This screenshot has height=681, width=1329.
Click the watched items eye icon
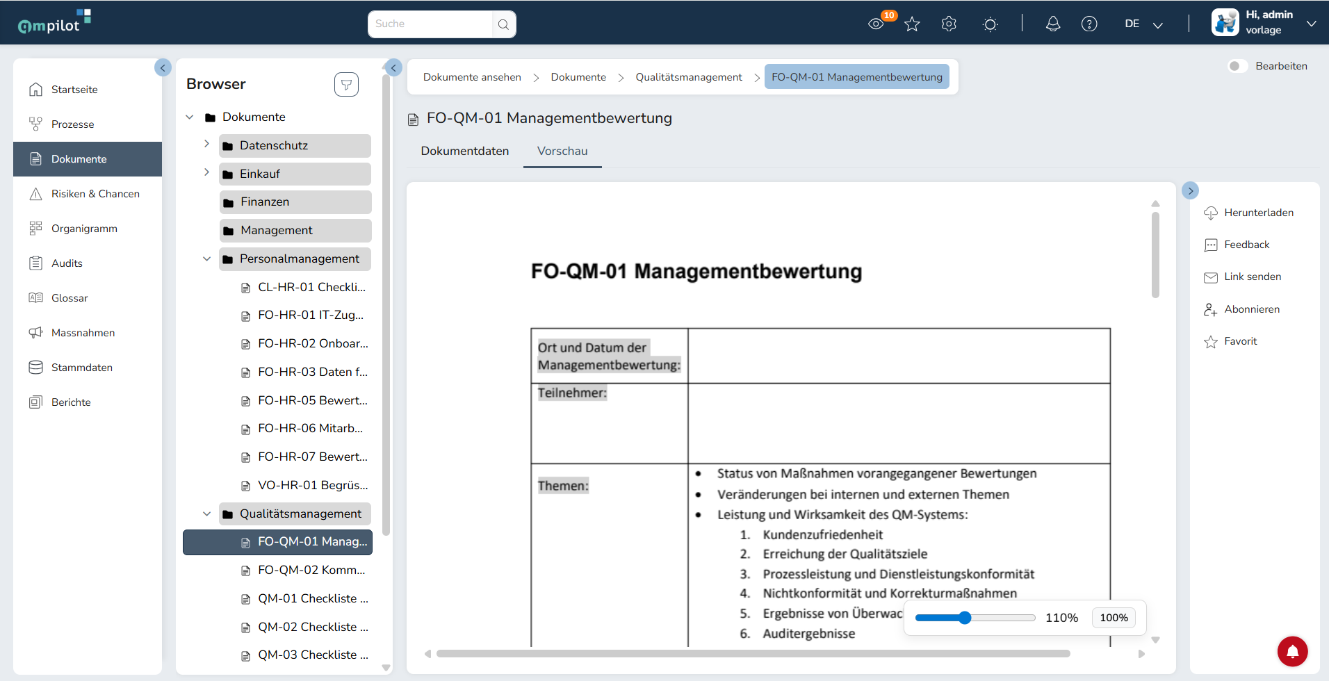click(x=876, y=24)
